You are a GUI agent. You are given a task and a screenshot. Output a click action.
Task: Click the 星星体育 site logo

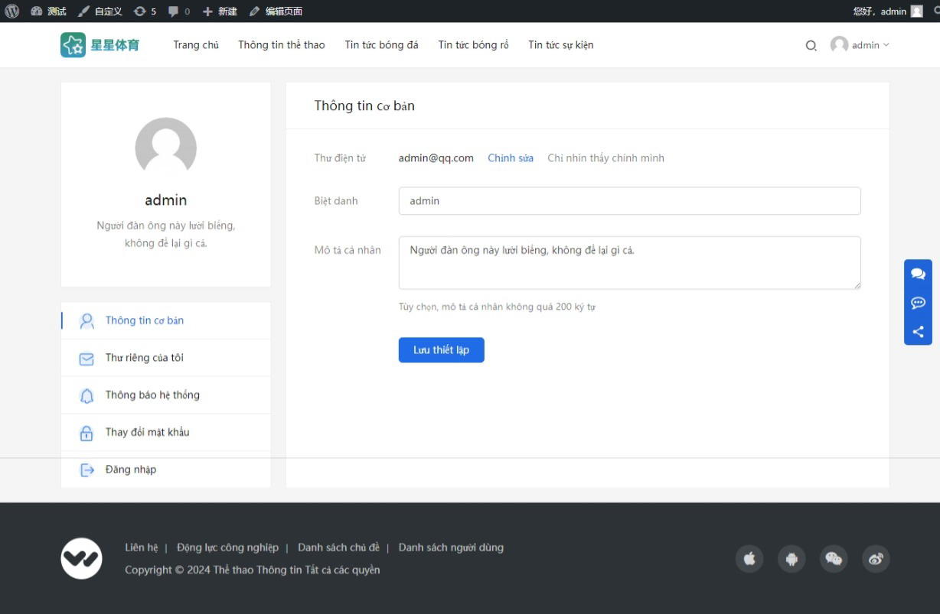(100, 44)
